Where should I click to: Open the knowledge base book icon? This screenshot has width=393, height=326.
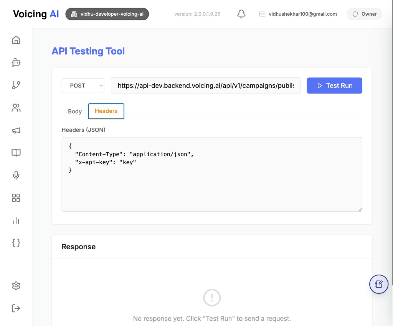click(x=16, y=153)
